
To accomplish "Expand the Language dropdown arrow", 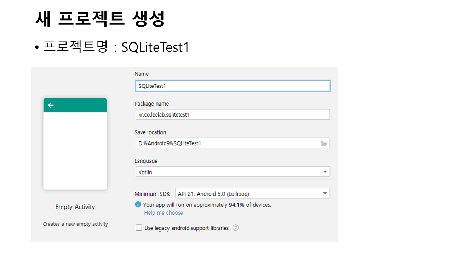I will 325,172.
